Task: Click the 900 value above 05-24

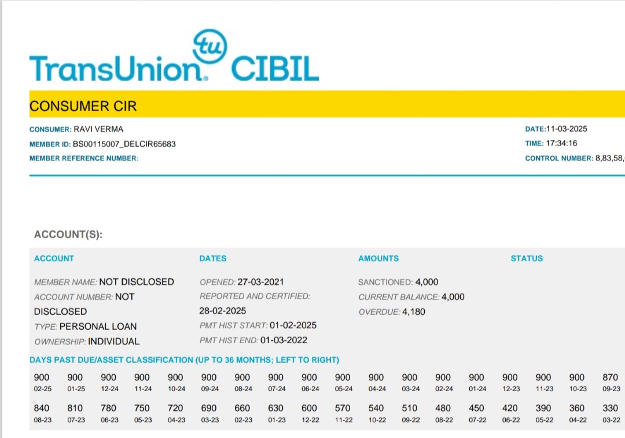Action: pos(343,377)
